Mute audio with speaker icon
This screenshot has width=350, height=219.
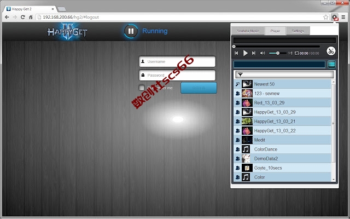(x=262, y=53)
